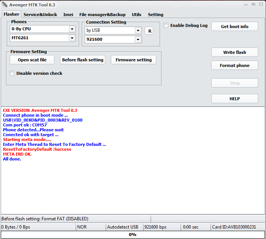
Task: Select the Flasher tab
Action: [x=11, y=14]
